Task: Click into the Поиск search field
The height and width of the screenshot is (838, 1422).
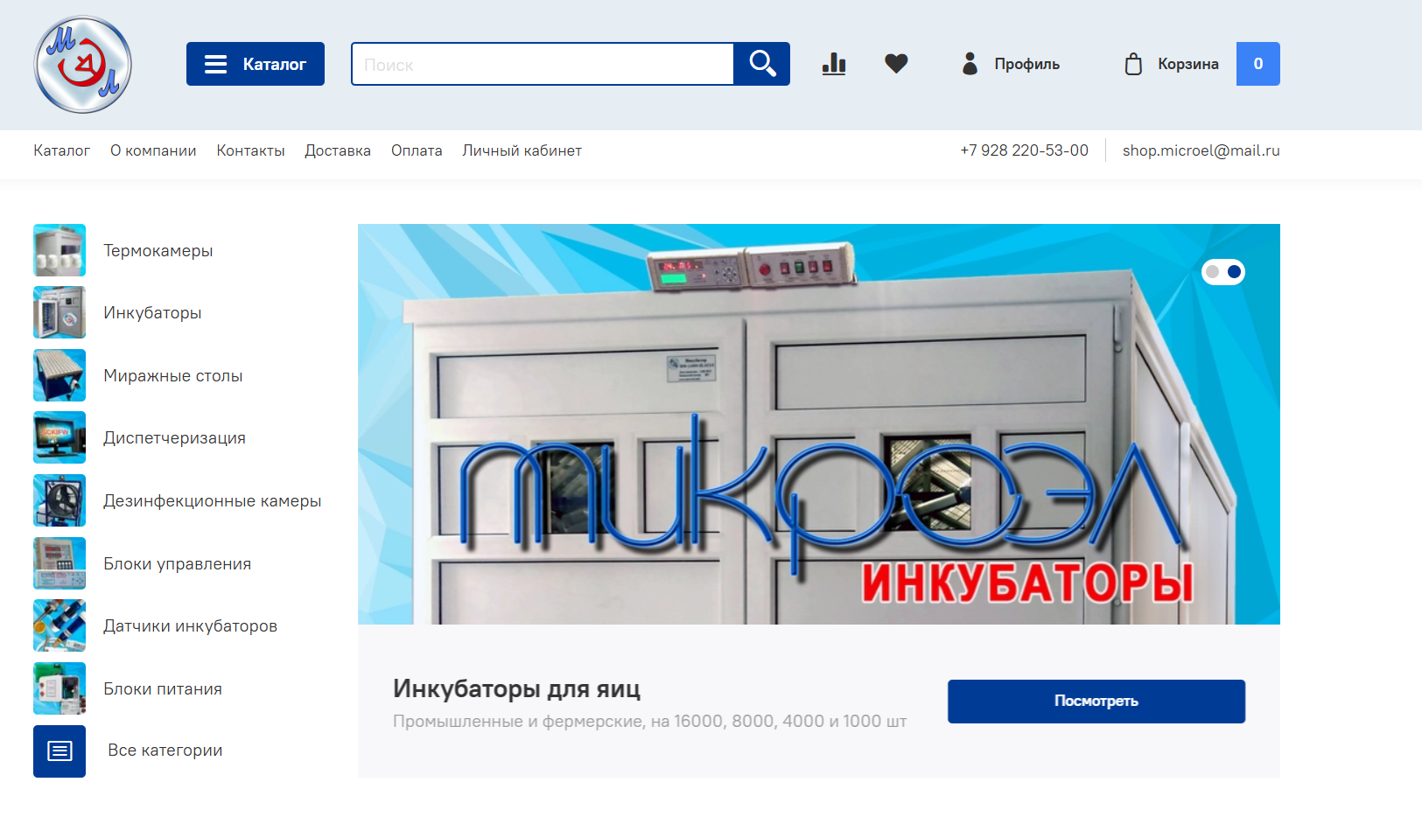Action: coord(543,64)
